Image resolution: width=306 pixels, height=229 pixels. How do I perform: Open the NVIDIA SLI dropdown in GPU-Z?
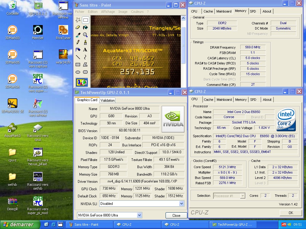[181, 204]
